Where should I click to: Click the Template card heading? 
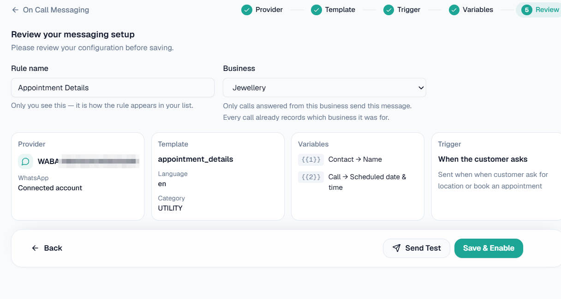(x=173, y=144)
